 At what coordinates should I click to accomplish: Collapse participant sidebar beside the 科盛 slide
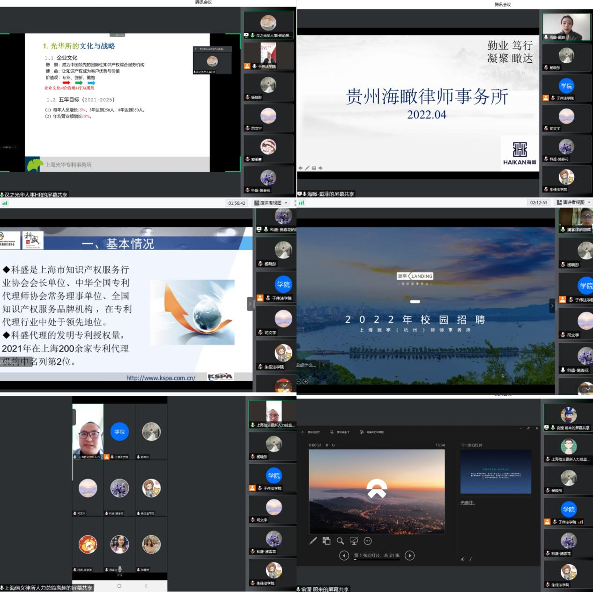(250, 304)
